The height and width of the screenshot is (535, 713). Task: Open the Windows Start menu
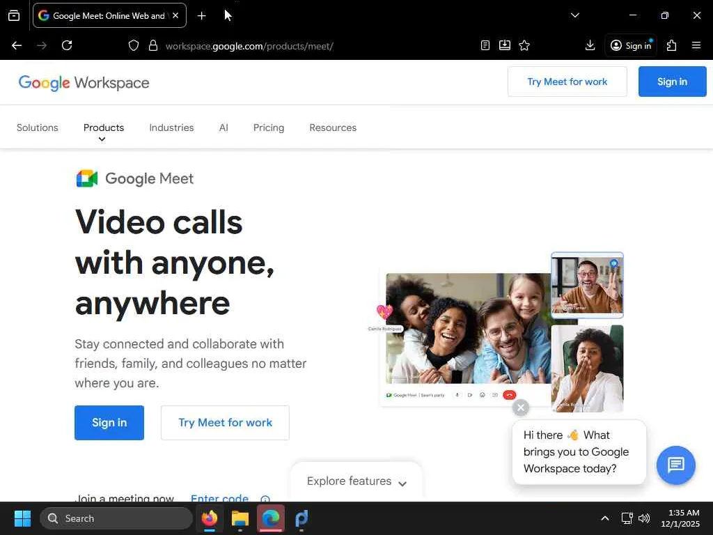pos(22,518)
